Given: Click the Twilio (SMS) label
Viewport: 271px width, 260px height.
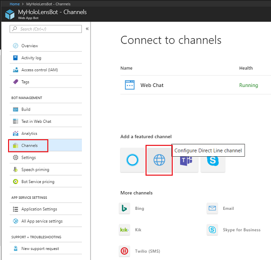Looking at the screenshot, I should click(147, 251).
